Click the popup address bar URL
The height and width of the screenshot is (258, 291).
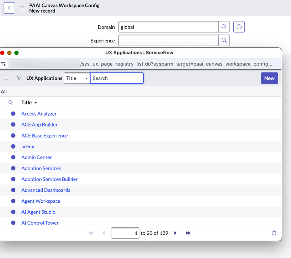tap(177, 64)
